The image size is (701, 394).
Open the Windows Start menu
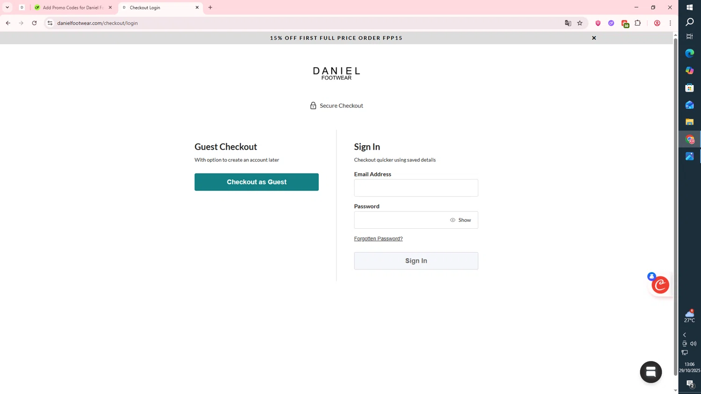[690, 7]
